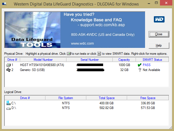This screenshot has width=174, height=131.
Task: Sort by Serial Number column header
Action: click(90, 60)
